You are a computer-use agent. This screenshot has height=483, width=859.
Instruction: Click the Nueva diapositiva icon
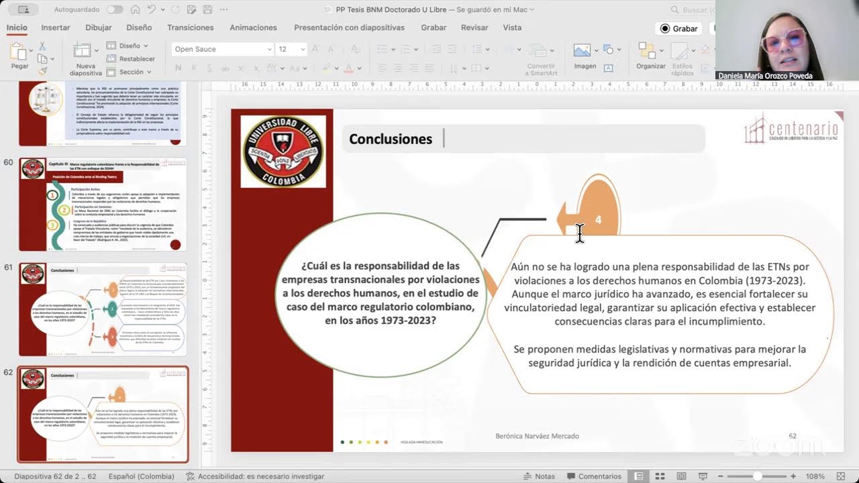pos(83,50)
